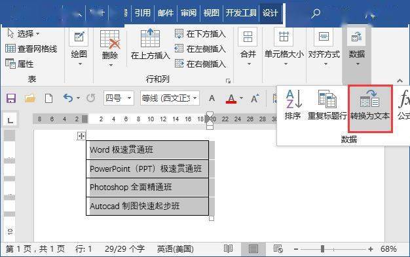Click zoom out minus button
410x257 pixels.
pyautogui.click(x=296, y=249)
